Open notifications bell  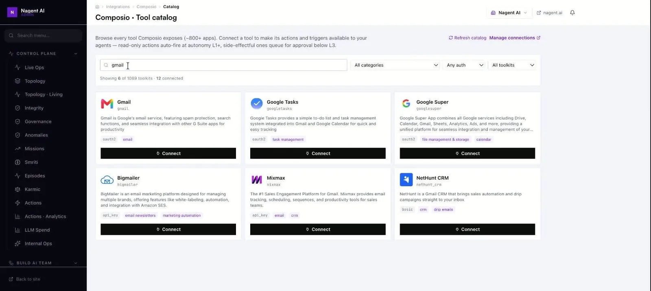pyautogui.click(x=572, y=13)
